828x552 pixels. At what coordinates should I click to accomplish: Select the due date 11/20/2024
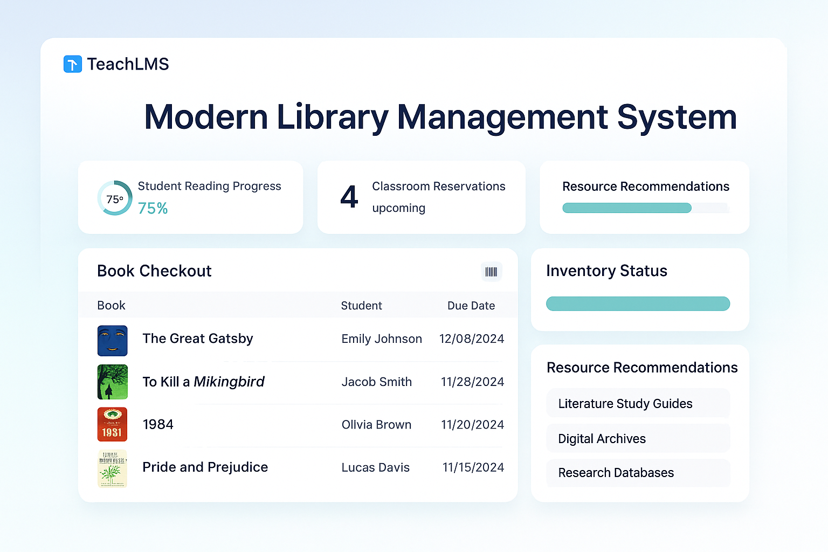coord(472,424)
